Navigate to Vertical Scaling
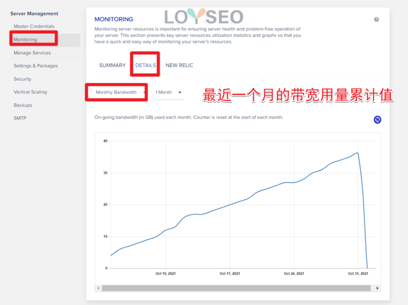The width and height of the screenshot is (408, 305). (x=30, y=92)
